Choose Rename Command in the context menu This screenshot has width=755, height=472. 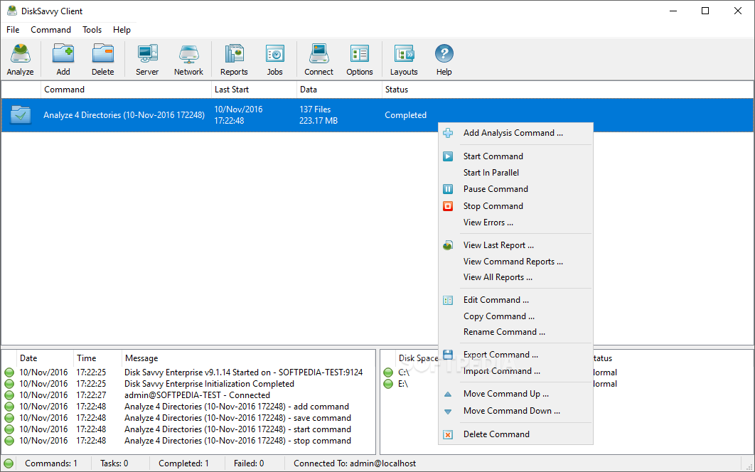click(x=515, y=332)
